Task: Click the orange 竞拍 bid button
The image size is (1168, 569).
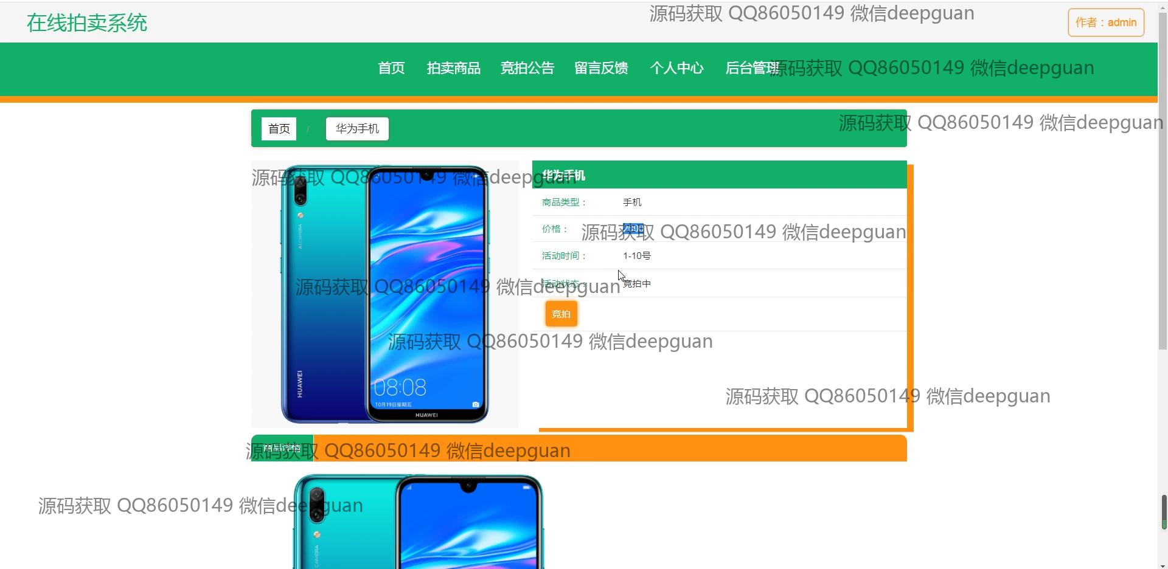Action: [561, 314]
